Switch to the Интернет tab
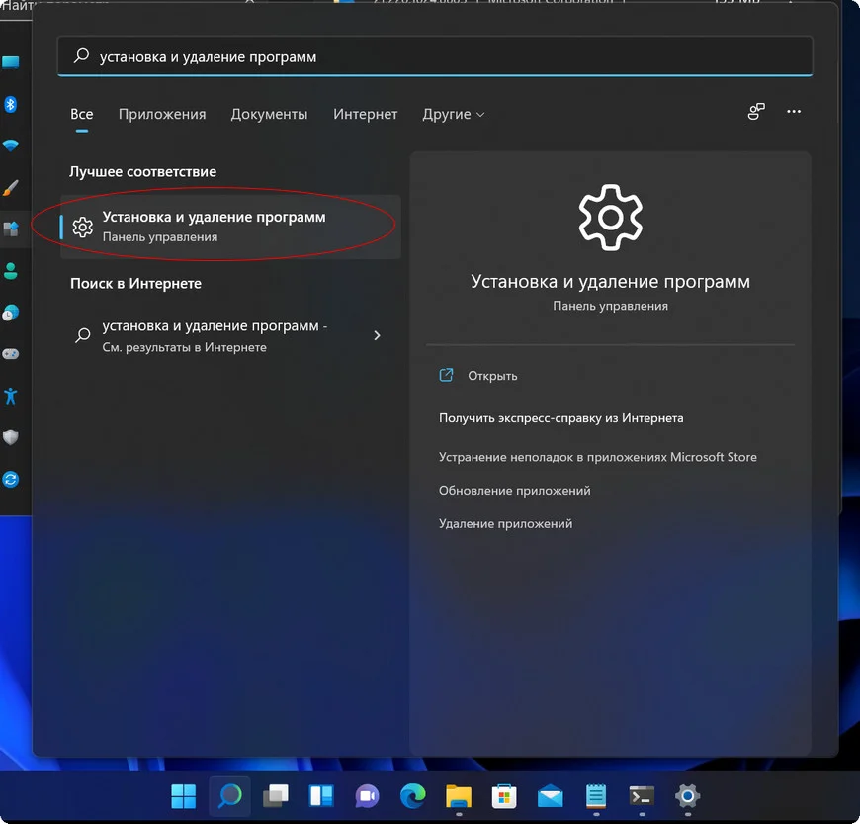The width and height of the screenshot is (860, 824). pos(366,114)
